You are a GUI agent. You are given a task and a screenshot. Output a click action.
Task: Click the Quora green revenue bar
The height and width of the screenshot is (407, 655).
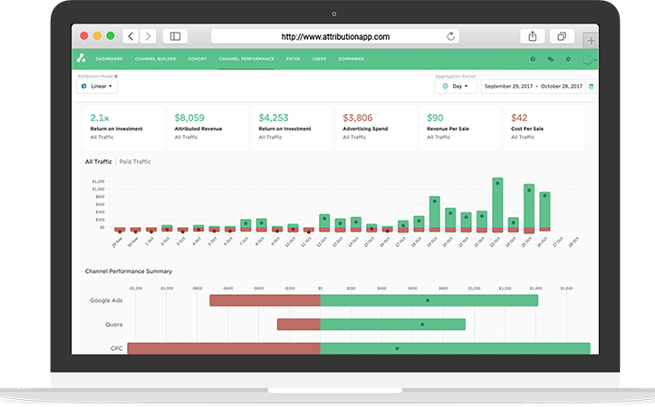(392, 325)
